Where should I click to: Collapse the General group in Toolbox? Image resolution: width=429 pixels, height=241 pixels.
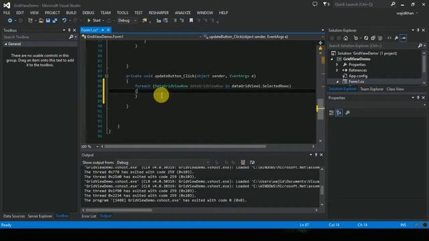(6, 44)
